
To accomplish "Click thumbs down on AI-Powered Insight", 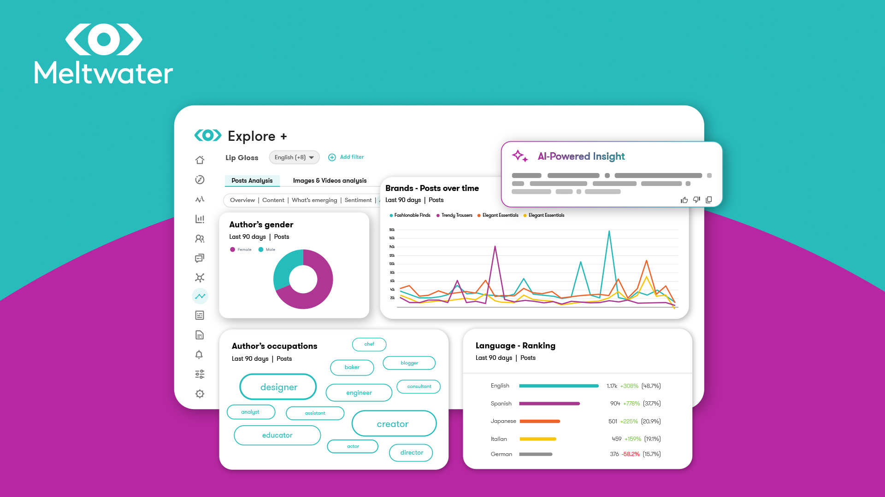I will tap(696, 200).
